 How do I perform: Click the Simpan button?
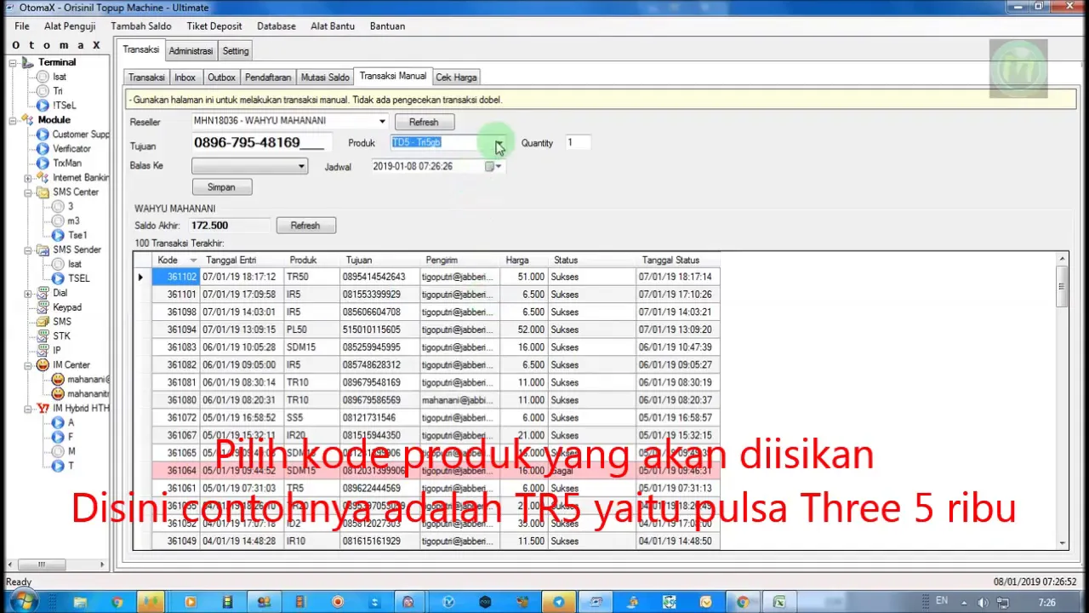pyautogui.click(x=221, y=187)
